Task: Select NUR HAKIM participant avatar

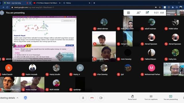Action: 56,83
